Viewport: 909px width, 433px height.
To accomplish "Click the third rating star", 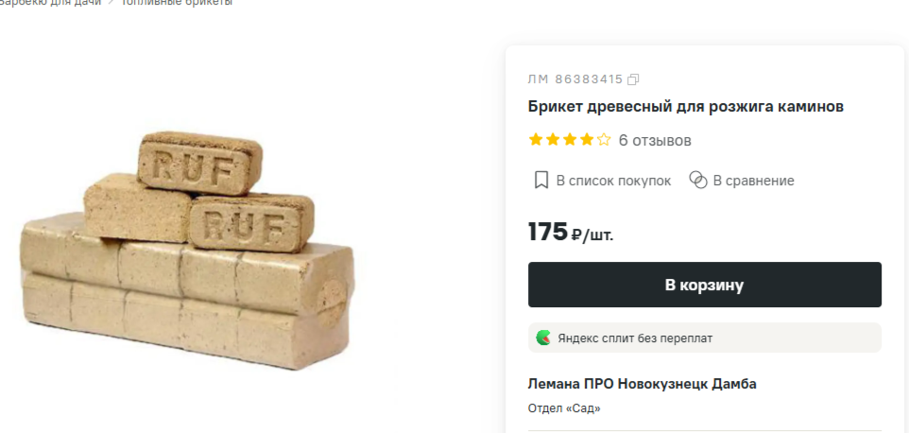I will [x=570, y=140].
